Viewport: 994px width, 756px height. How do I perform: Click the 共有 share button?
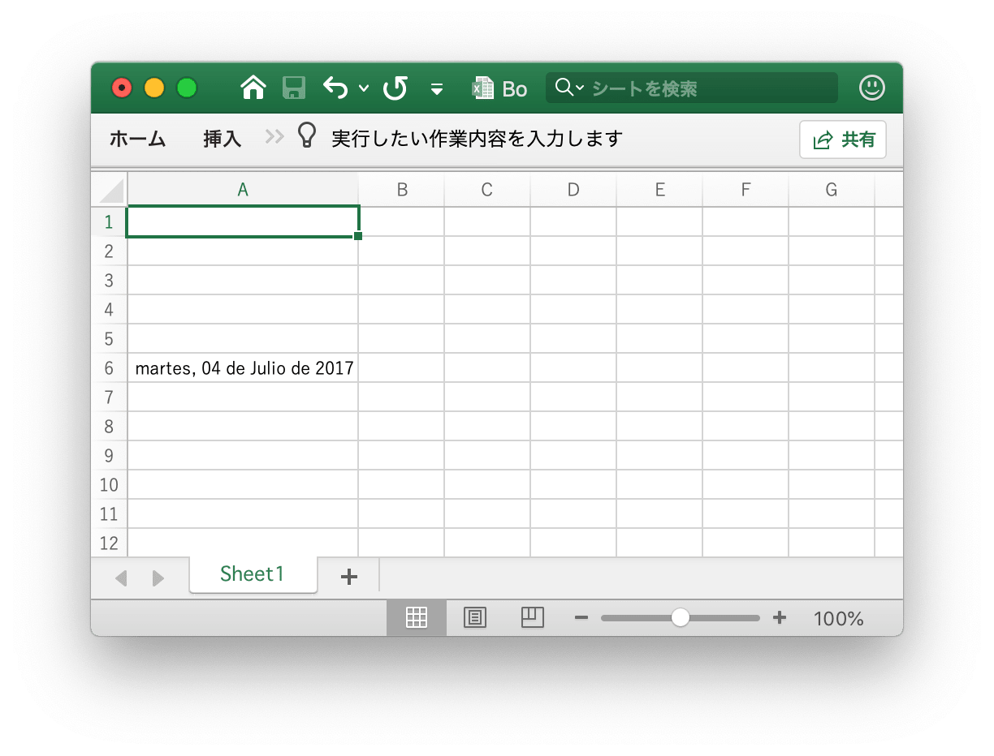pos(843,139)
